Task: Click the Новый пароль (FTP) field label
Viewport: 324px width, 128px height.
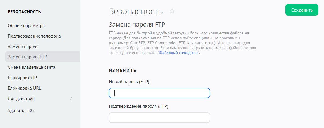Action: click(129, 82)
